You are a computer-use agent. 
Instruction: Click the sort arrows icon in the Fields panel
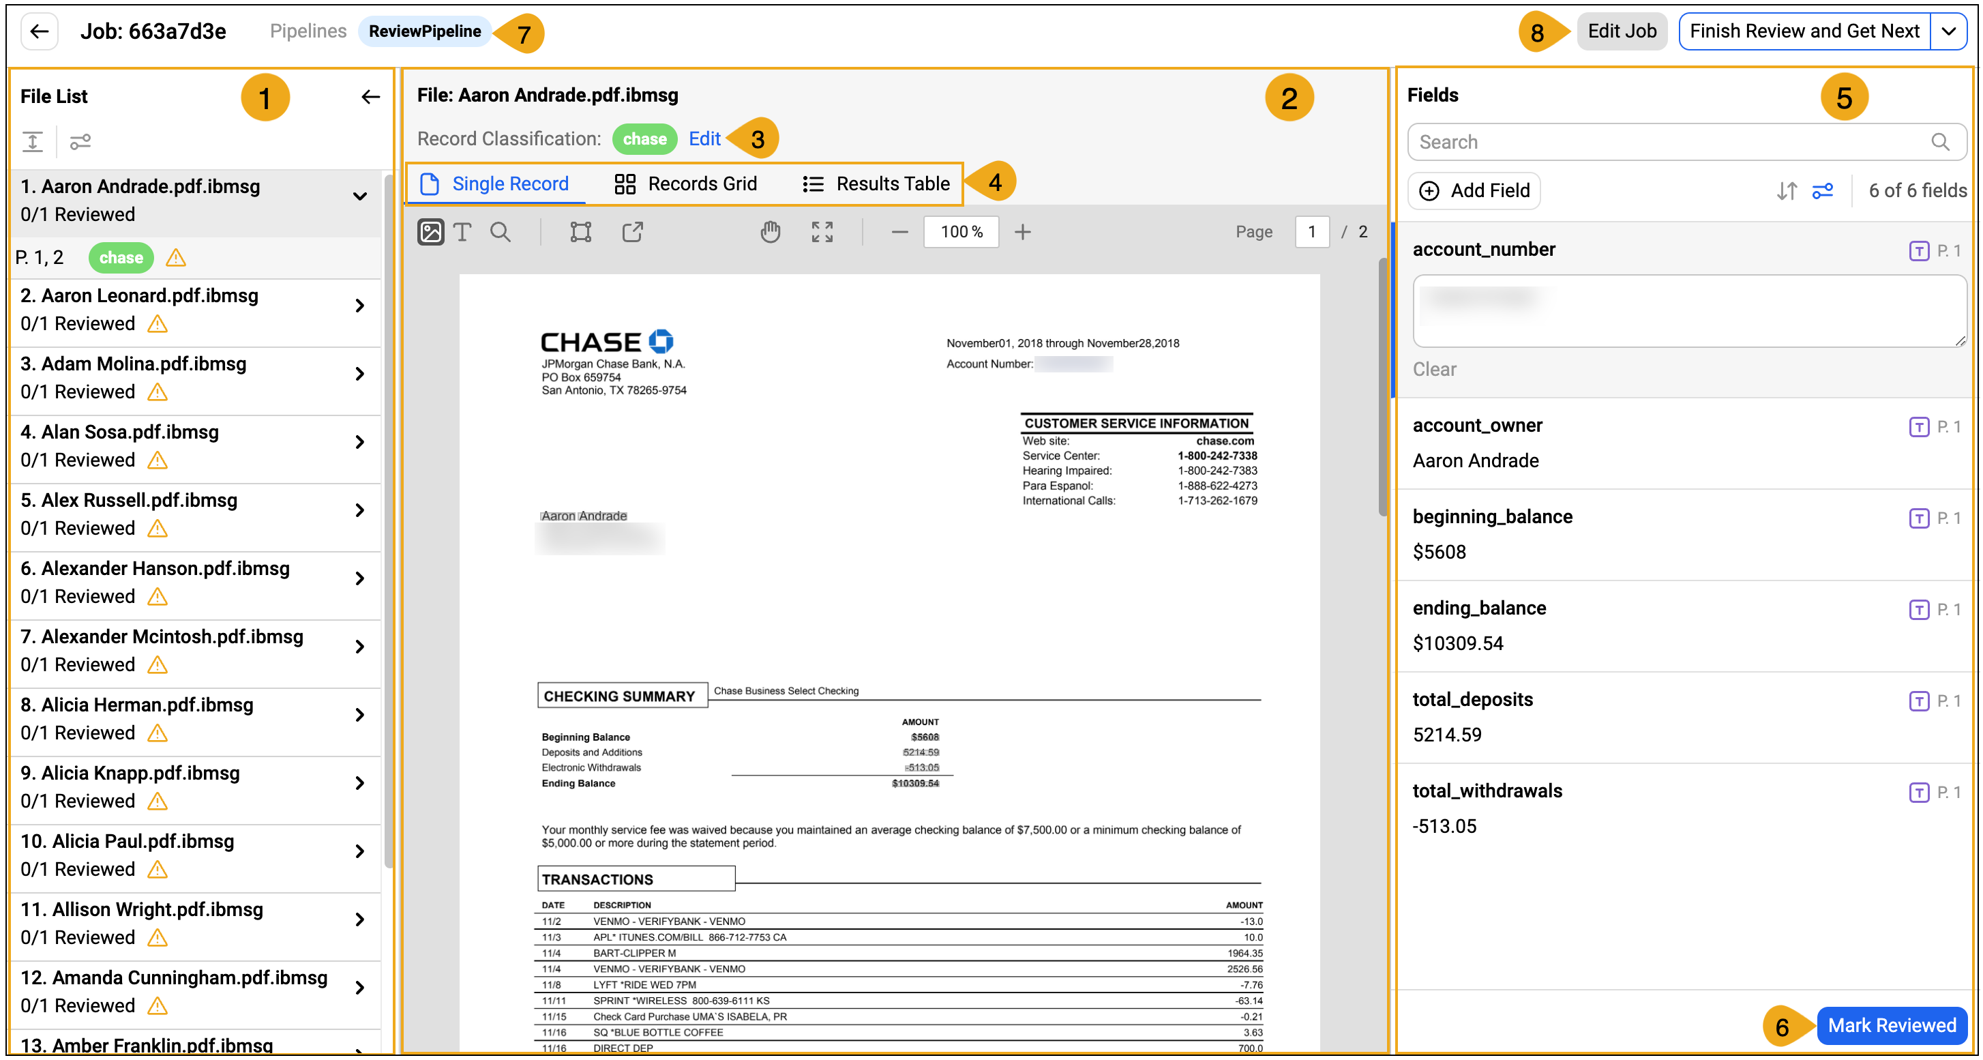pos(1786,190)
